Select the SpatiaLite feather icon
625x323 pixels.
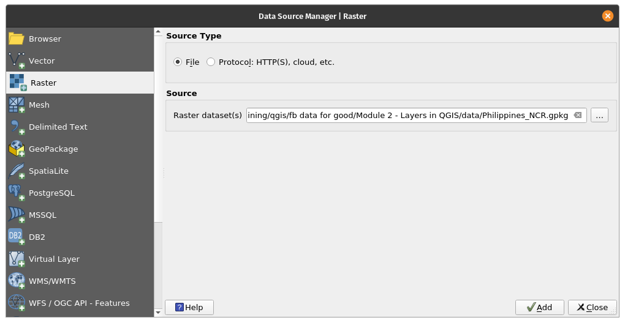(17, 171)
